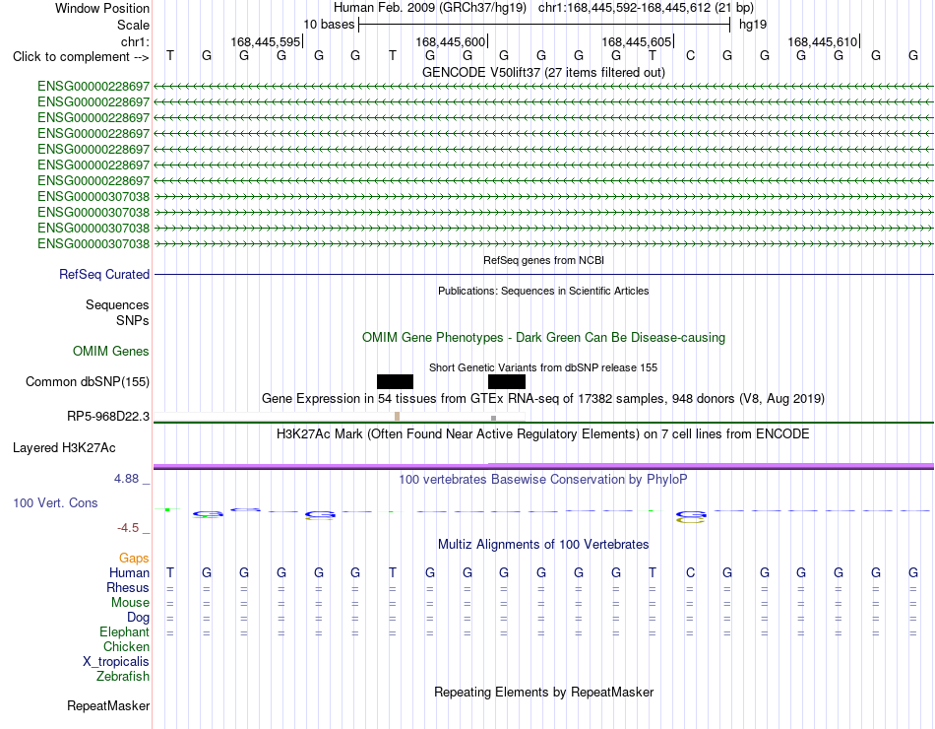Click the Sequences track label
The width and height of the screenshot is (935, 729).
point(117,305)
